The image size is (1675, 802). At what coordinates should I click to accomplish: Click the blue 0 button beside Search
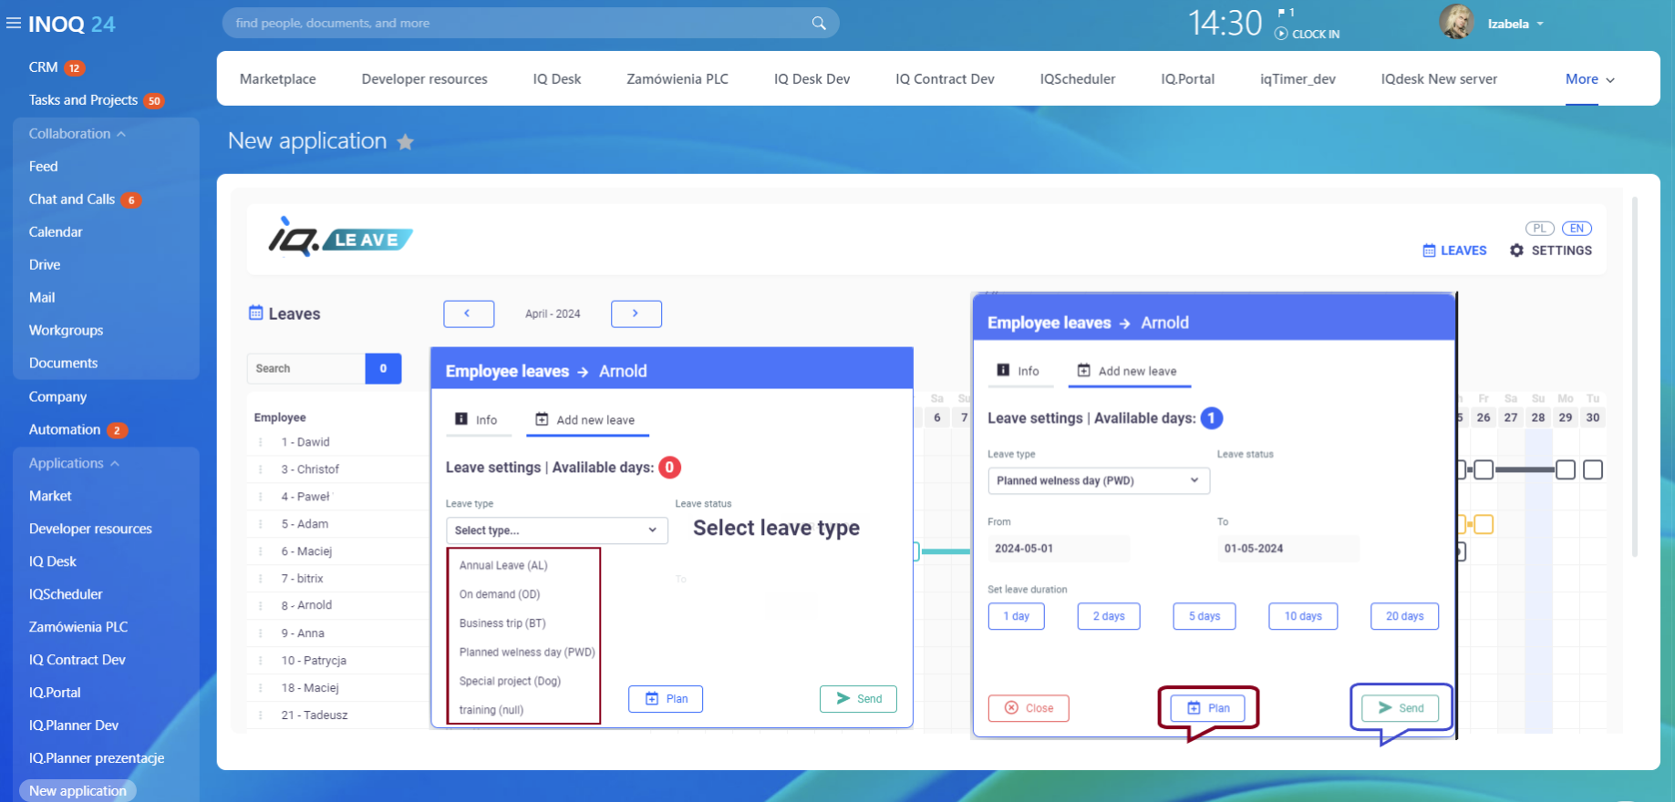tap(383, 368)
